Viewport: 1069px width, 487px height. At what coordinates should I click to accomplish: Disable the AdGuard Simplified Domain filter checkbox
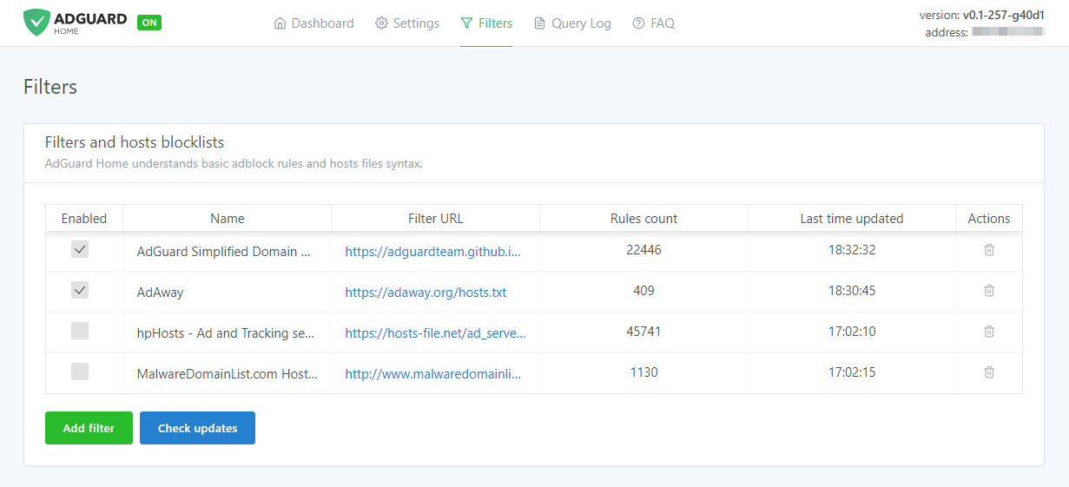coord(80,250)
